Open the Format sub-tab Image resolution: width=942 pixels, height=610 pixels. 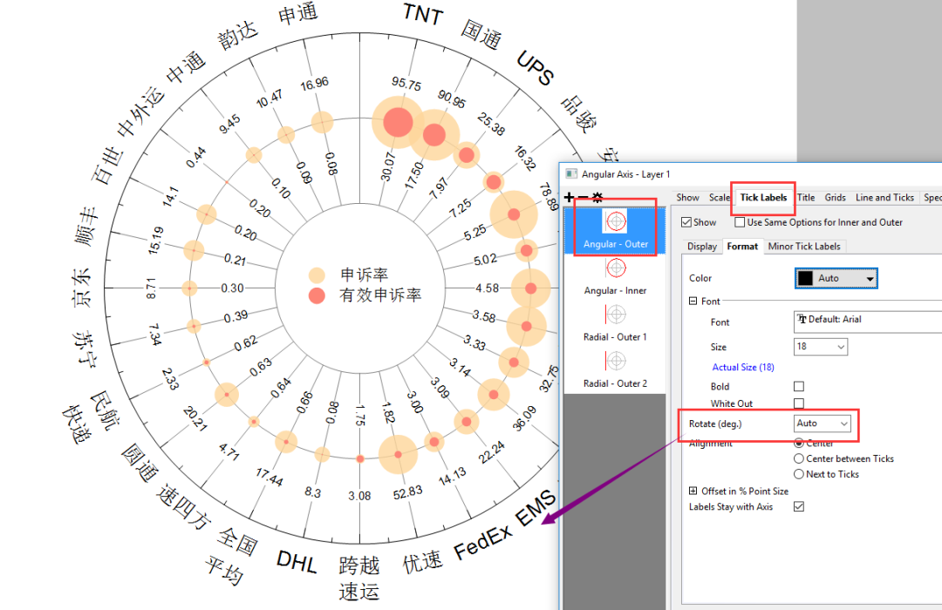click(742, 246)
